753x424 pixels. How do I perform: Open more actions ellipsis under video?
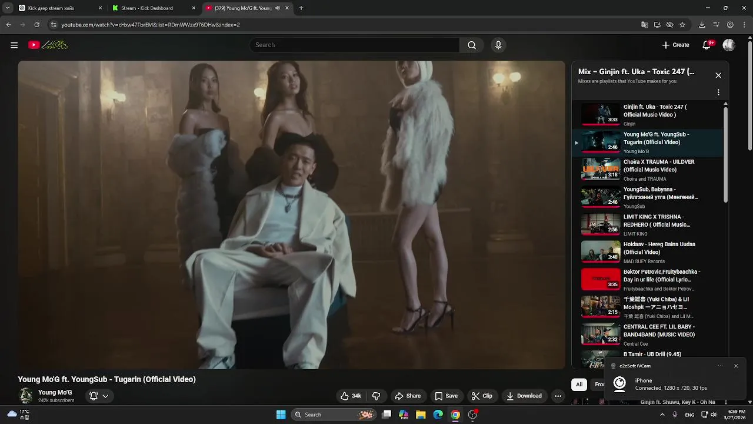[558, 396]
